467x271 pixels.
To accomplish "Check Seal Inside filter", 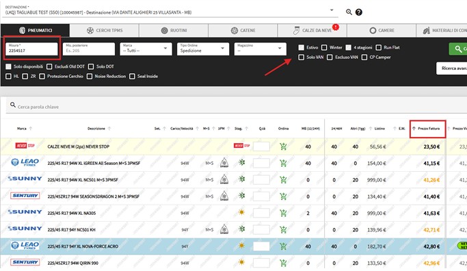I will [132, 77].
